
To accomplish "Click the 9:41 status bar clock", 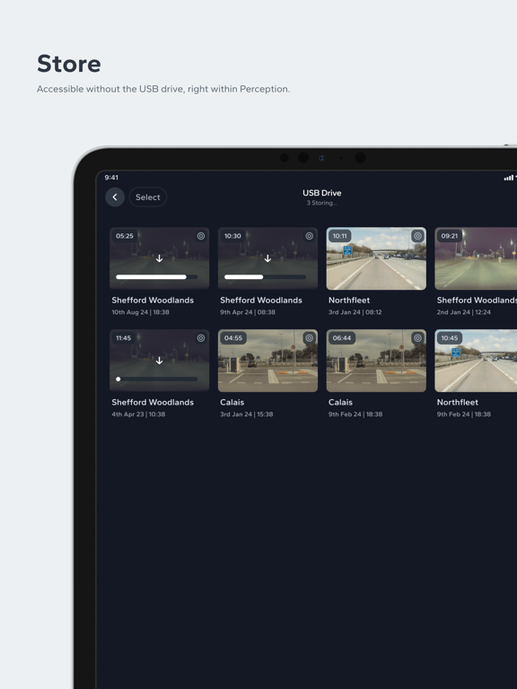I will (x=111, y=178).
